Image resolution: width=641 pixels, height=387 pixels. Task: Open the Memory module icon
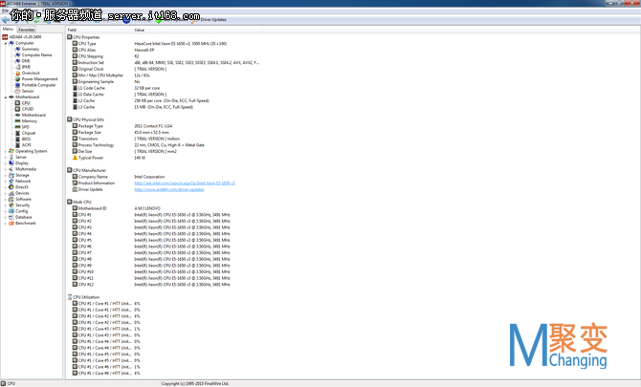(x=17, y=120)
